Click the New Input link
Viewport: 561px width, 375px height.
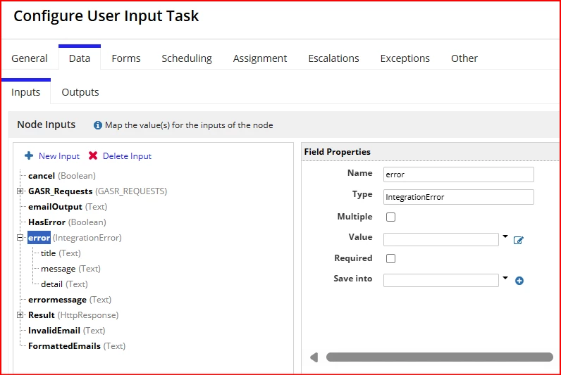[x=59, y=156]
